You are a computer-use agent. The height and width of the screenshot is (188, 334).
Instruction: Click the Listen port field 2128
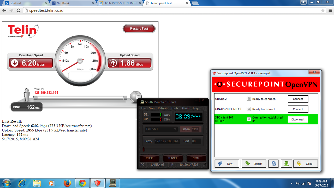pos(195,129)
